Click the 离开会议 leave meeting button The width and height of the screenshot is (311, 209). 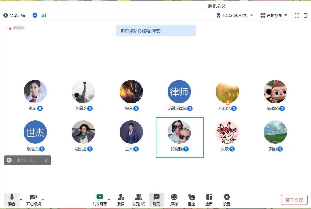[294, 200]
